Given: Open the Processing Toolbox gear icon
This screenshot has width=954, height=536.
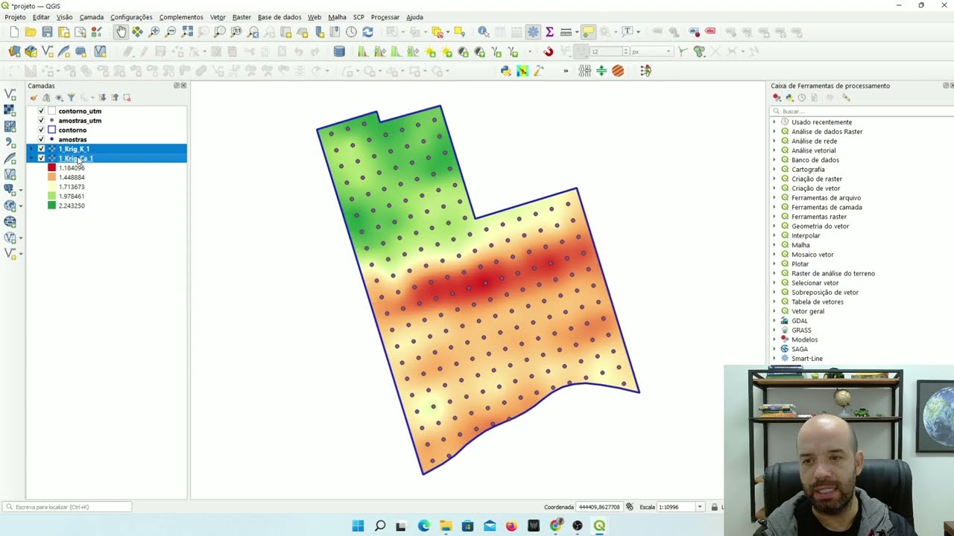Looking at the screenshot, I should click(x=533, y=32).
